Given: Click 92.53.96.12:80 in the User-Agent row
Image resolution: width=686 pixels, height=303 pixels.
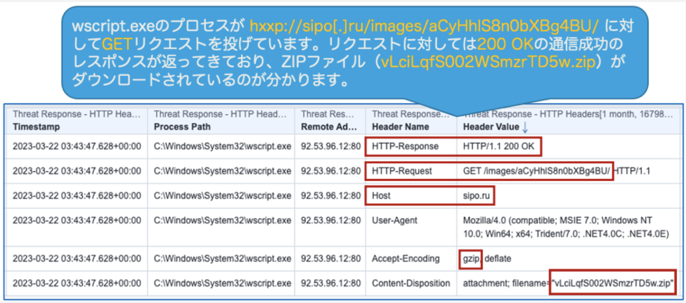Looking at the screenshot, I should [331, 220].
